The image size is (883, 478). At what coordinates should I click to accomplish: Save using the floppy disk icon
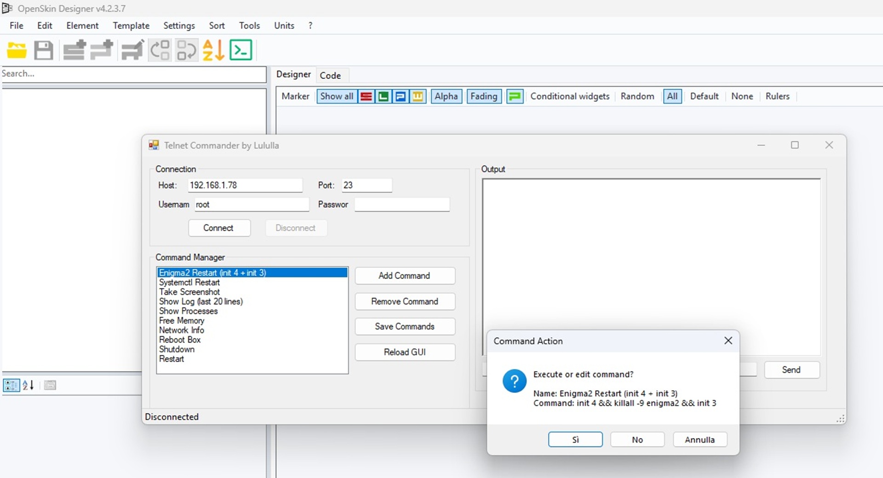tap(44, 50)
